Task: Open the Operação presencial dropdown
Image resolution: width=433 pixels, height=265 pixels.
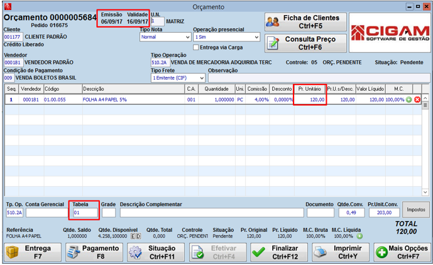Action: (x=226, y=37)
